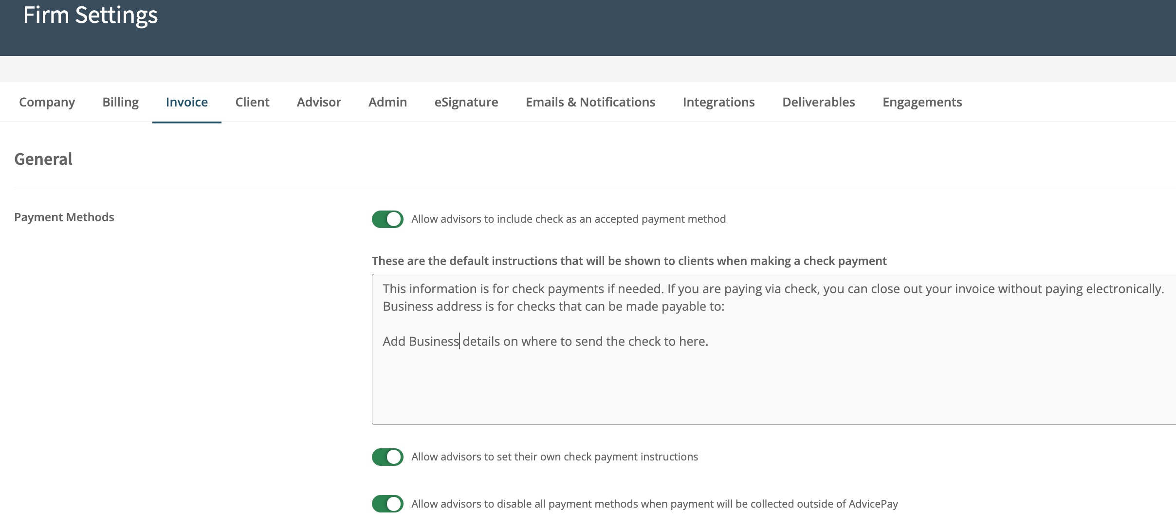Click the Payment Methods label
The image size is (1176, 529).
pyautogui.click(x=64, y=217)
